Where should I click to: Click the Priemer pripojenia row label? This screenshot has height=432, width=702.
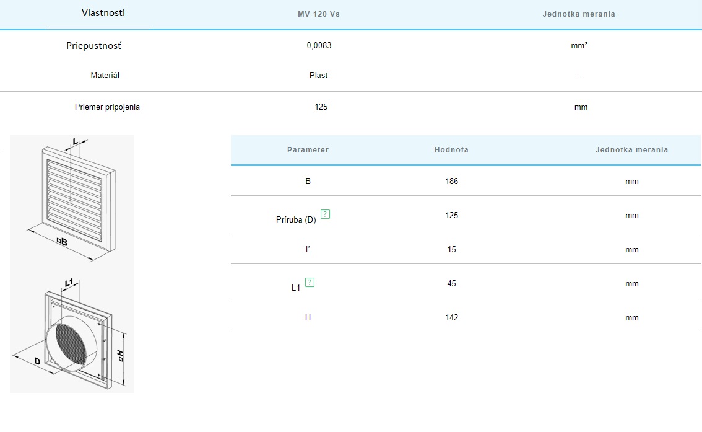point(107,107)
